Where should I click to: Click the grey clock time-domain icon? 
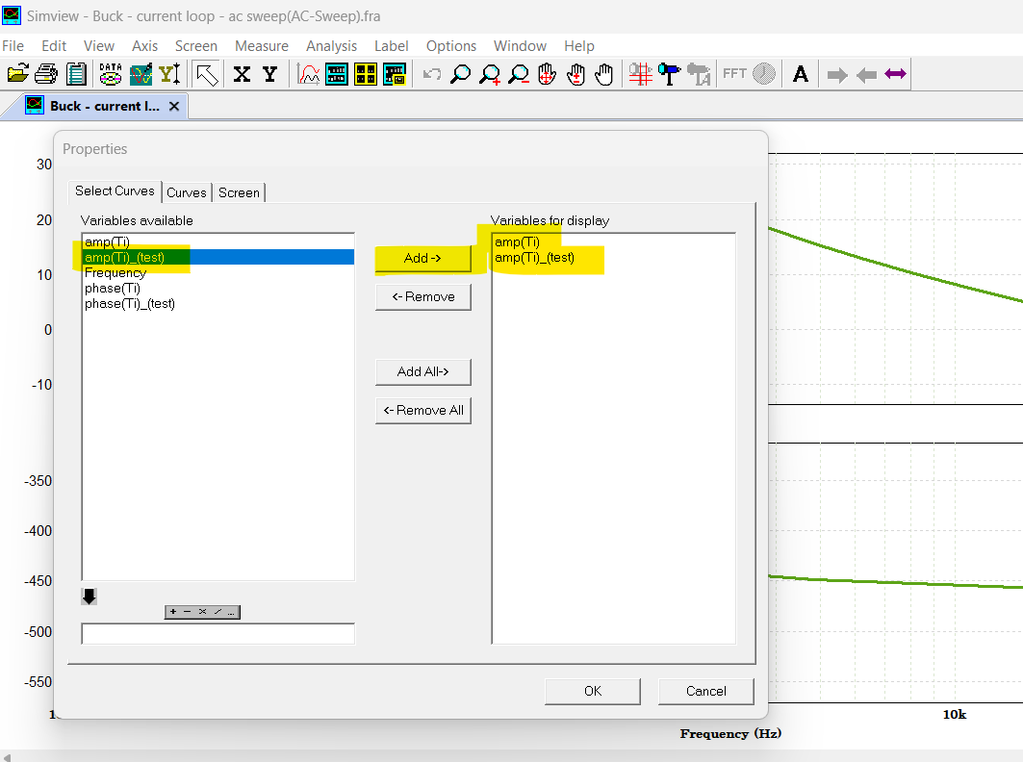tap(764, 74)
